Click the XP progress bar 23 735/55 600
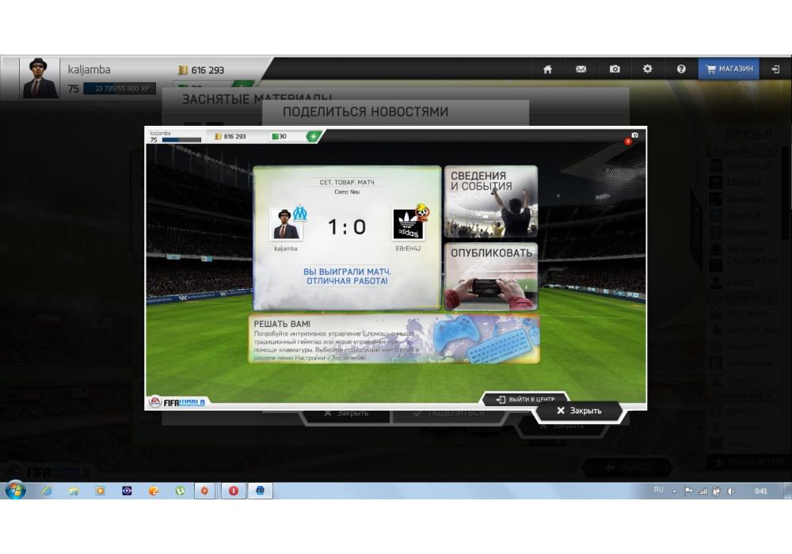The height and width of the screenshot is (554, 792). coord(120,89)
